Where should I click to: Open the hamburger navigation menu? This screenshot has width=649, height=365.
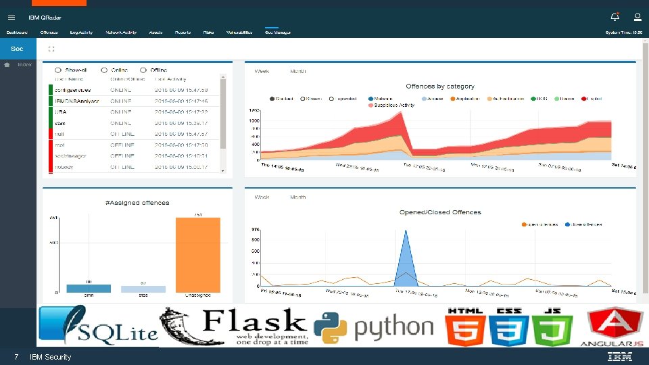pos(11,18)
